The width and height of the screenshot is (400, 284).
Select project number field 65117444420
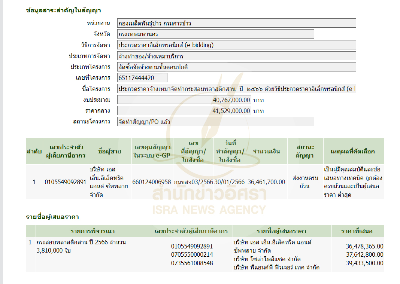click(x=142, y=78)
